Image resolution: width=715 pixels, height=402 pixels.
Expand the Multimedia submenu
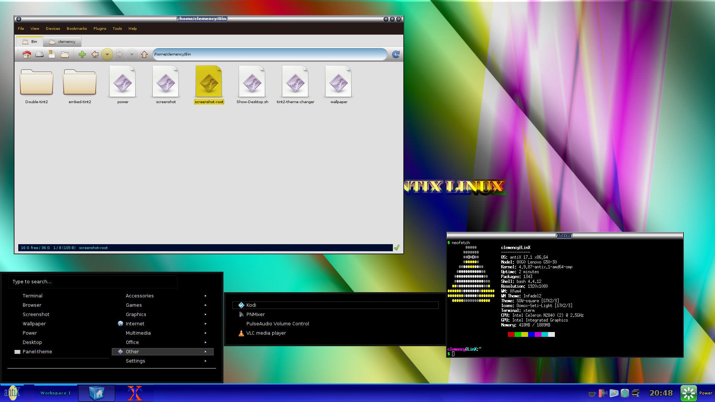[x=163, y=333]
